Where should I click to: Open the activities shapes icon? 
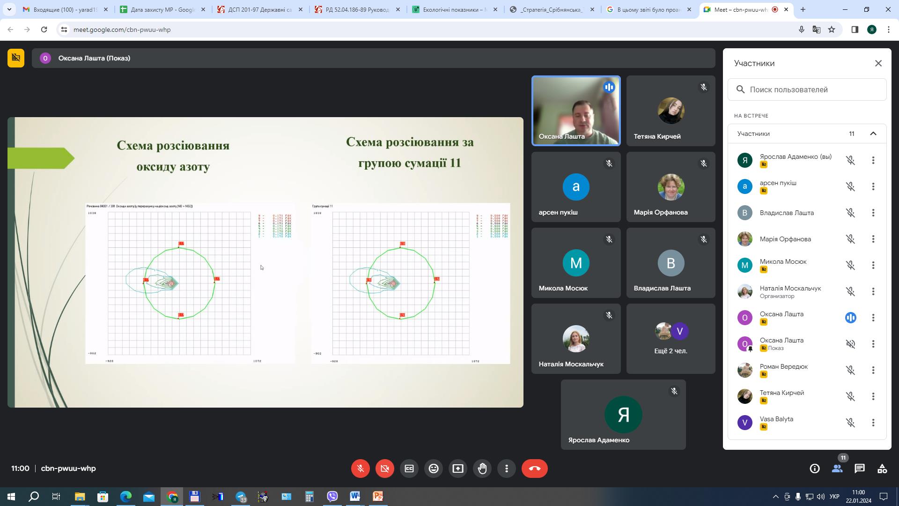click(882, 469)
